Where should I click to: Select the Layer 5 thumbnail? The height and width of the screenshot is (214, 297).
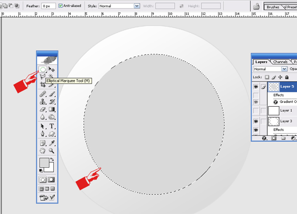pyautogui.click(x=274, y=87)
